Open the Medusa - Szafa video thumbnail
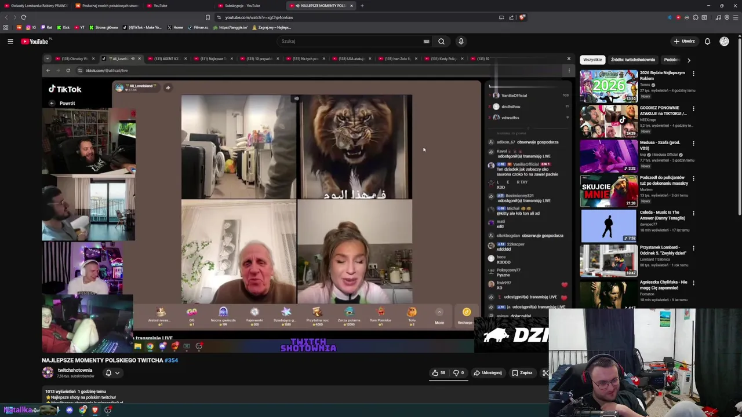The height and width of the screenshot is (417, 742). coord(609,156)
